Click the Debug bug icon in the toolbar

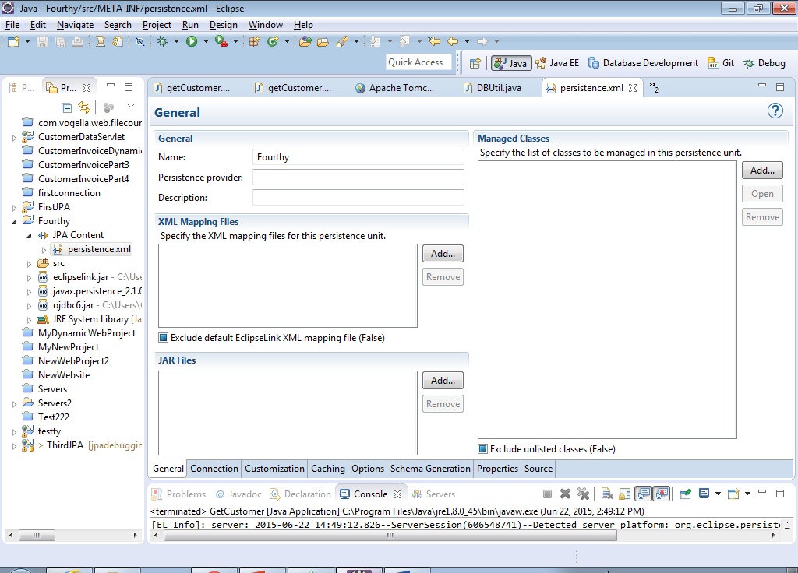(x=162, y=41)
